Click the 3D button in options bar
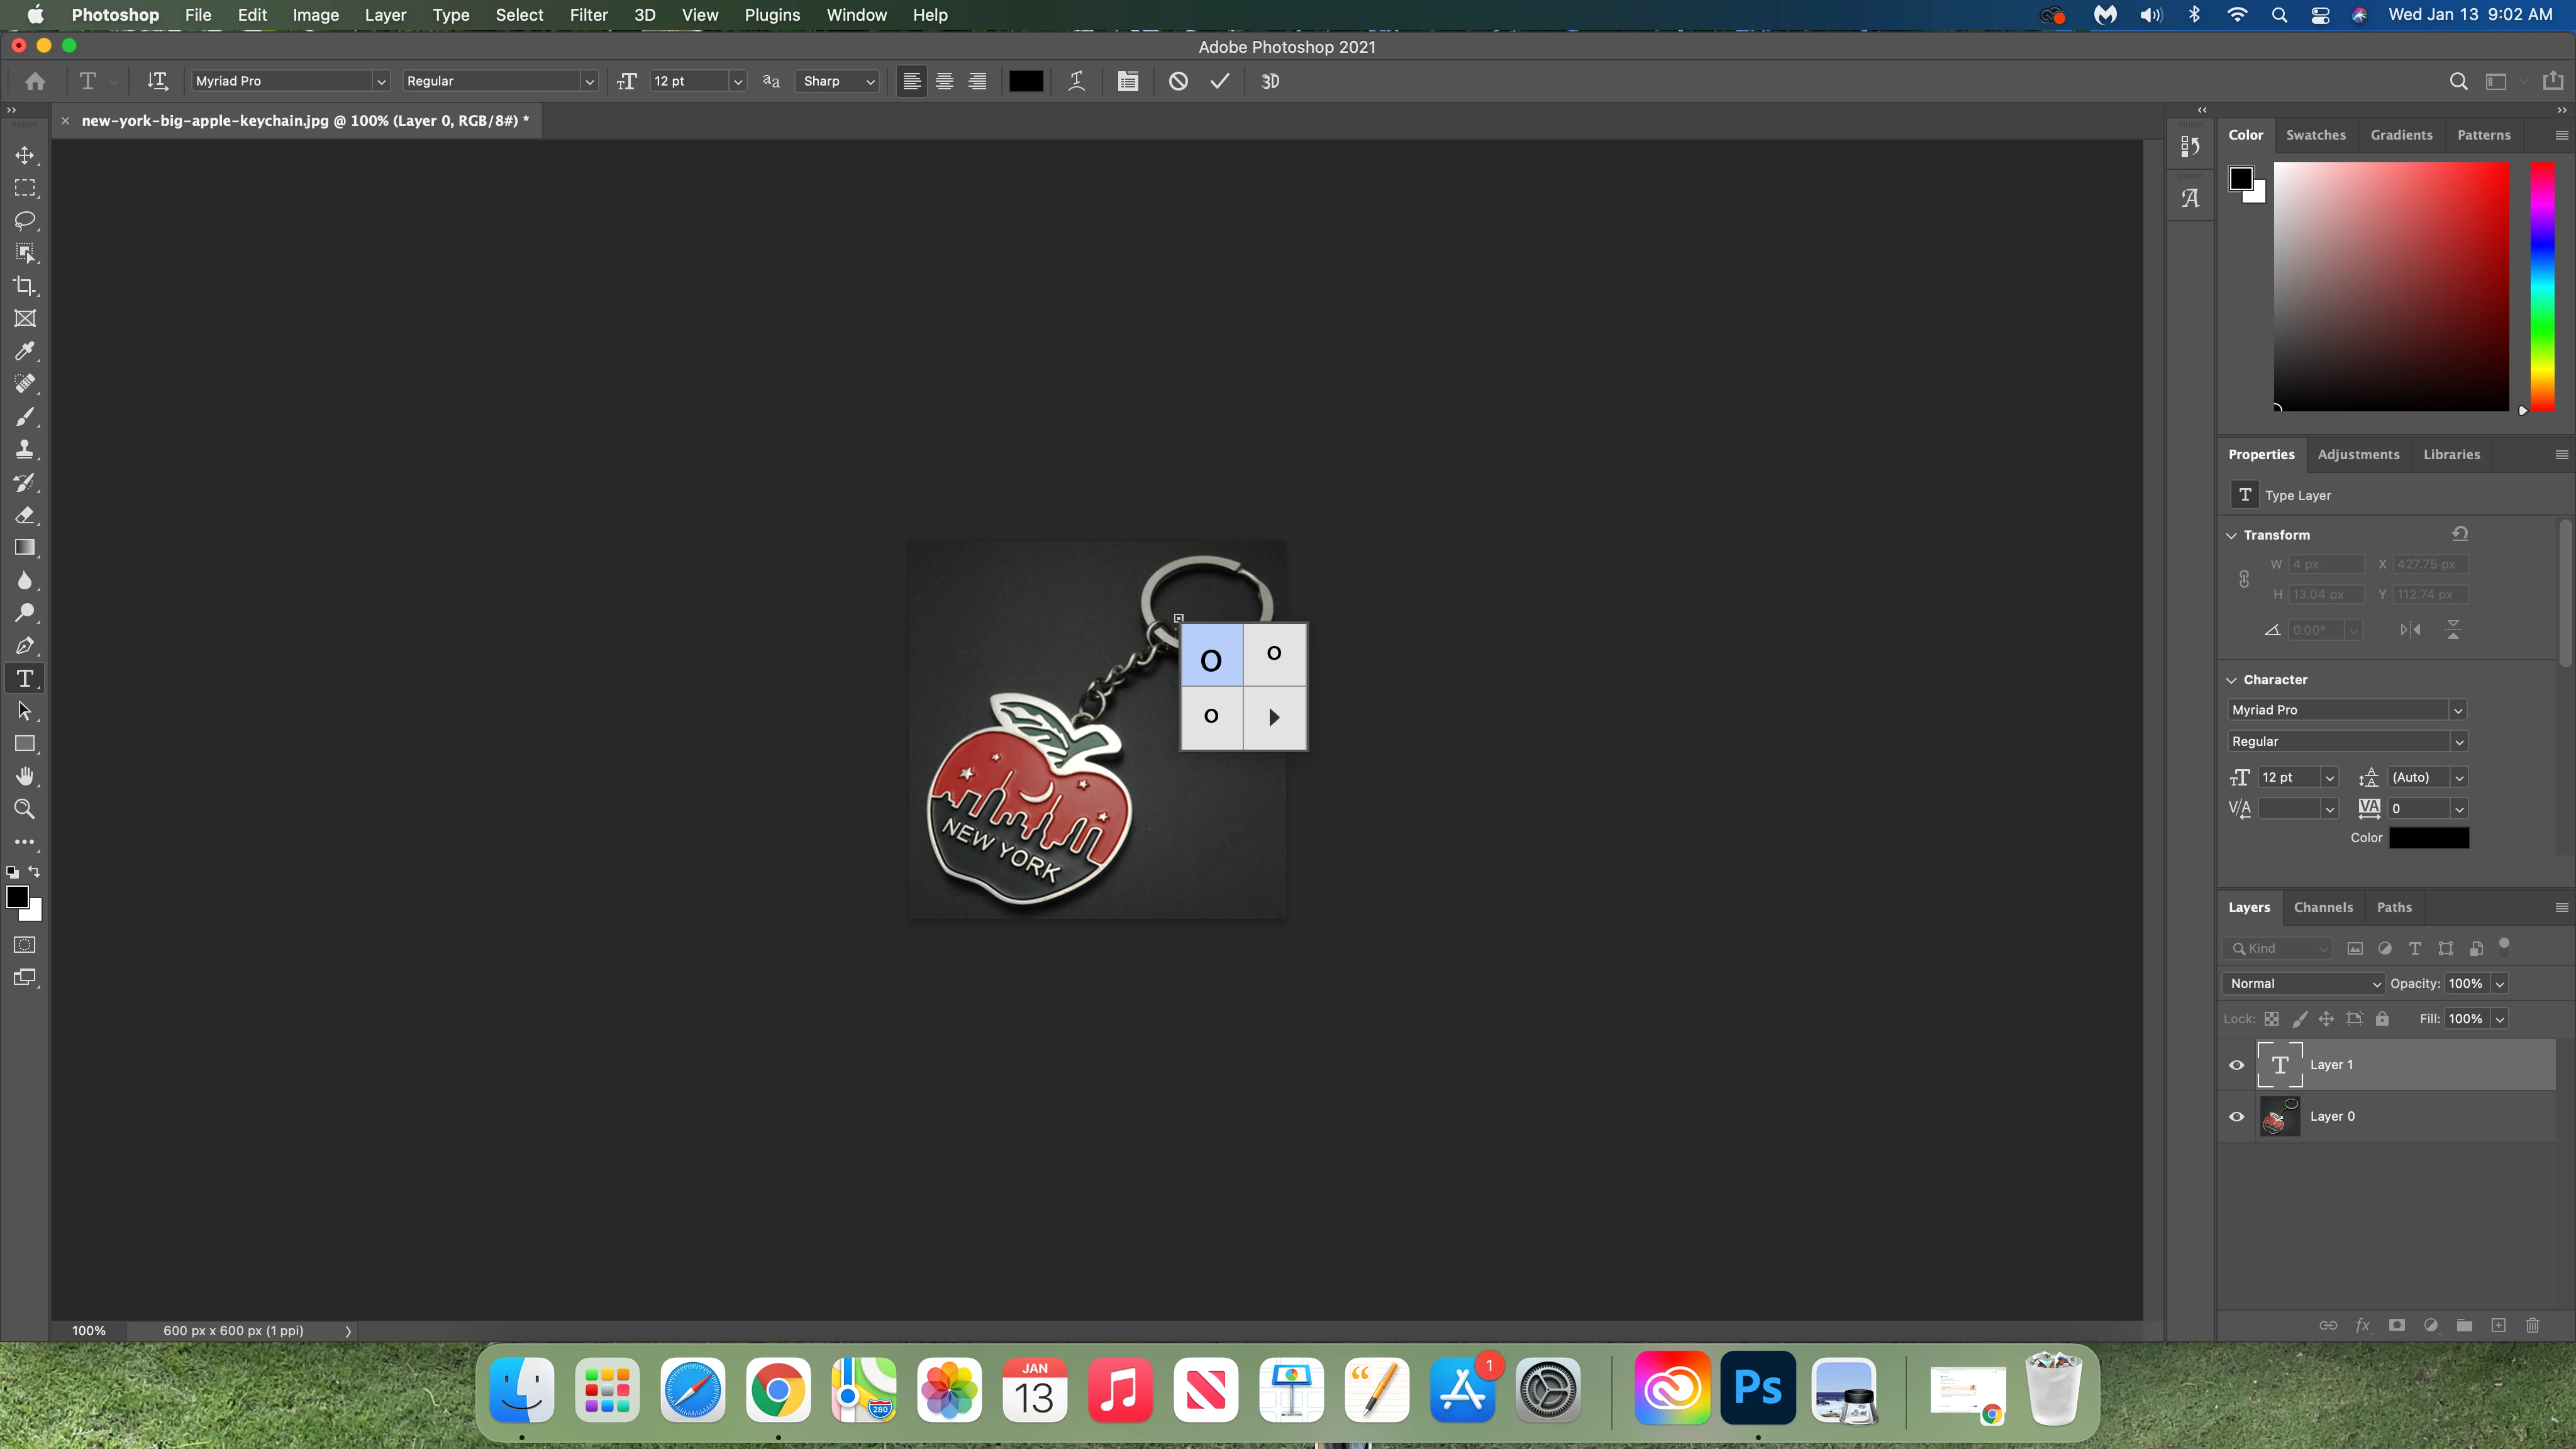This screenshot has width=2576, height=1449. tap(1270, 81)
